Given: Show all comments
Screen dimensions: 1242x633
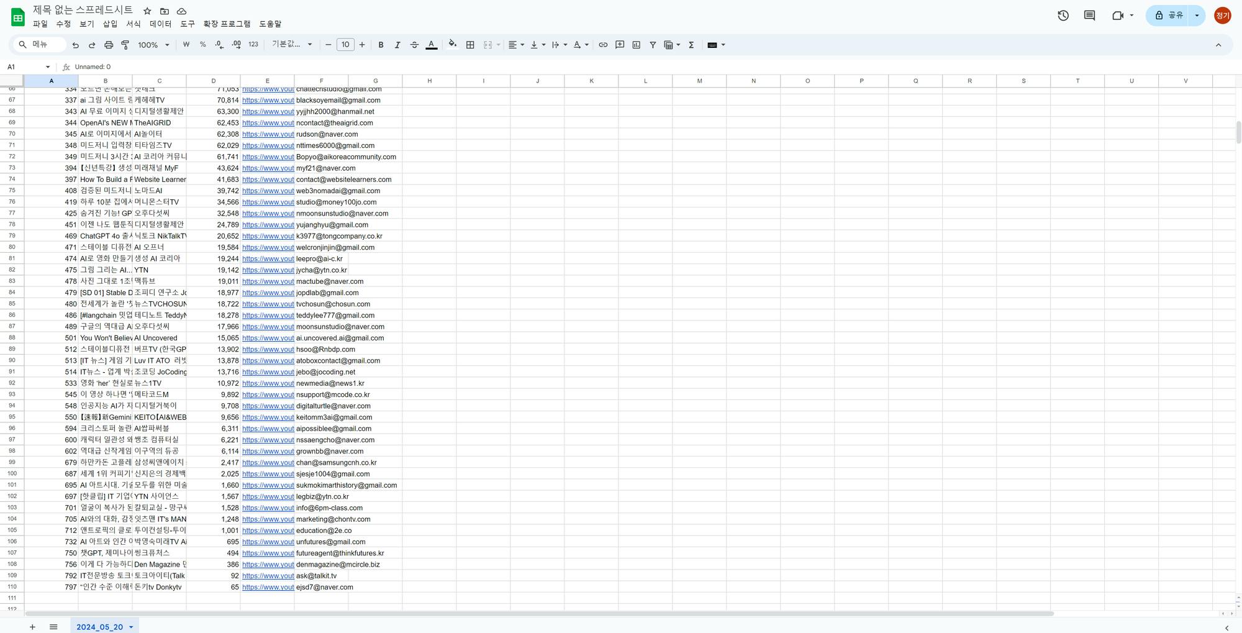Looking at the screenshot, I should pyautogui.click(x=1089, y=16).
